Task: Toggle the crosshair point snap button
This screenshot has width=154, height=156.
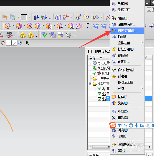Action: 9,43
